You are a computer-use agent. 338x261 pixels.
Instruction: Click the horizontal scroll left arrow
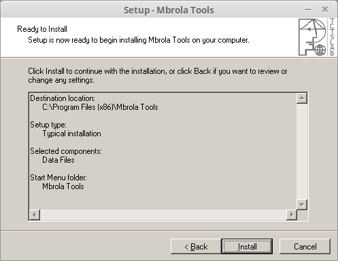(x=35, y=214)
